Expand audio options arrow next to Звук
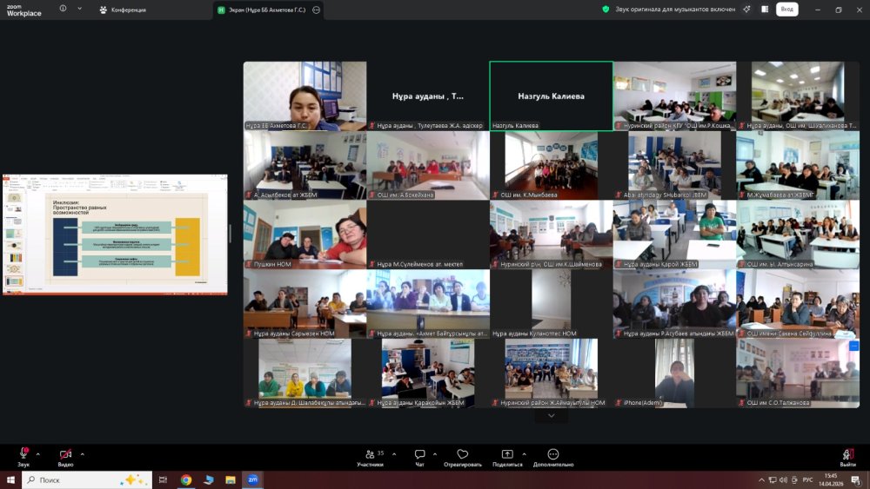The height and width of the screenshot is (489, 870). coord(37,454)
